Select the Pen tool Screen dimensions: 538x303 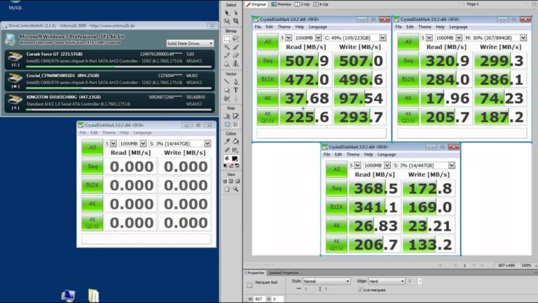click(x=235, y=82)
